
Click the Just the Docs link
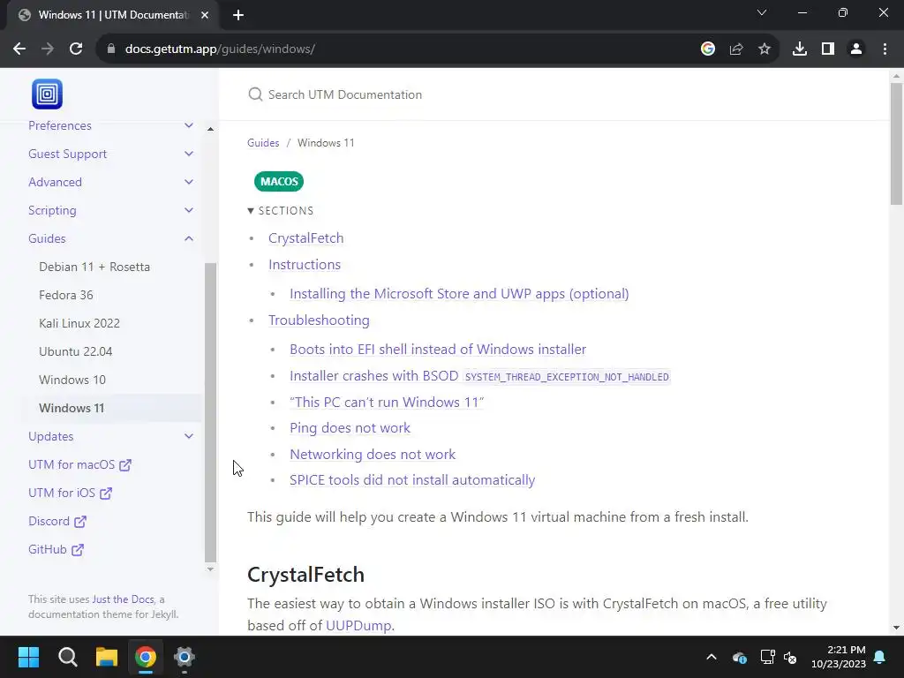click(x=123, y=599)
